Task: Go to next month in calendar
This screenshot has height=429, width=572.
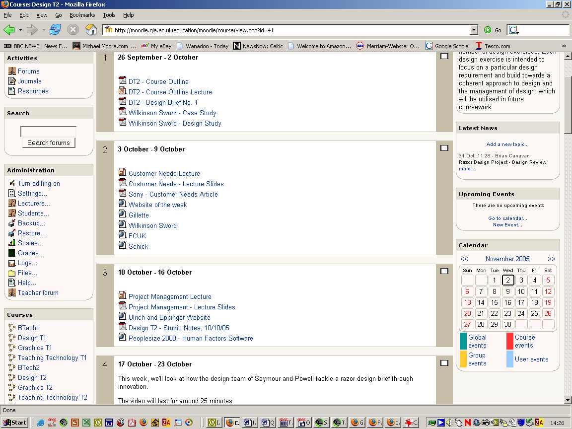Action: pyautogui.click(x=551, y=259)
